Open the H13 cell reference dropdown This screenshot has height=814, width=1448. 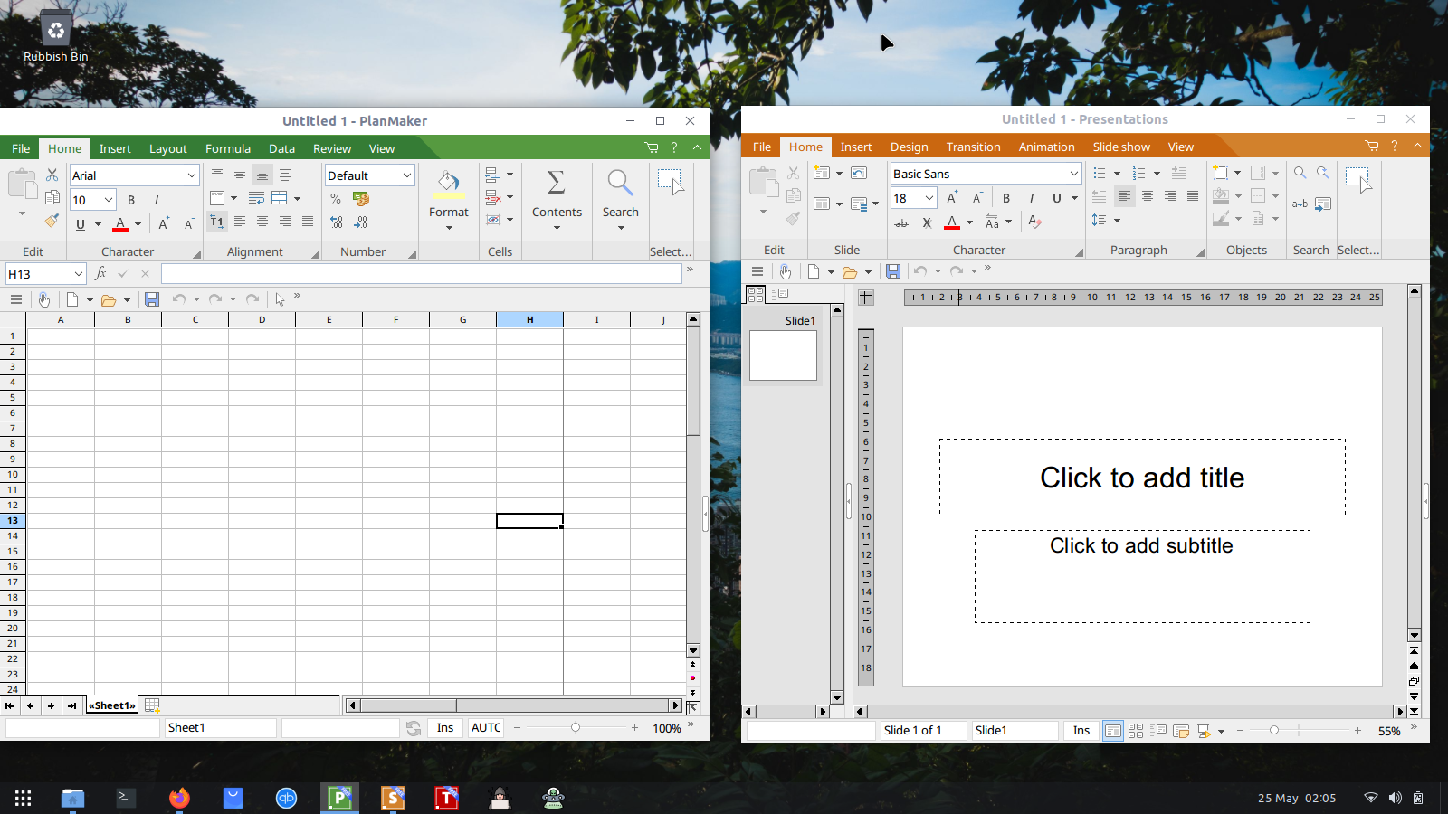click(78, 274)
